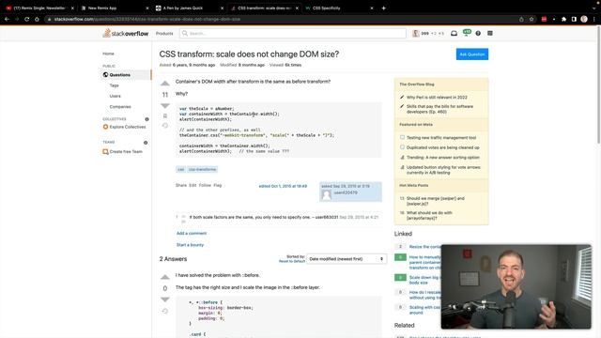Screen dimensions: 601x338
Task: Open the help center question icon
Action: tap(478, 34)
